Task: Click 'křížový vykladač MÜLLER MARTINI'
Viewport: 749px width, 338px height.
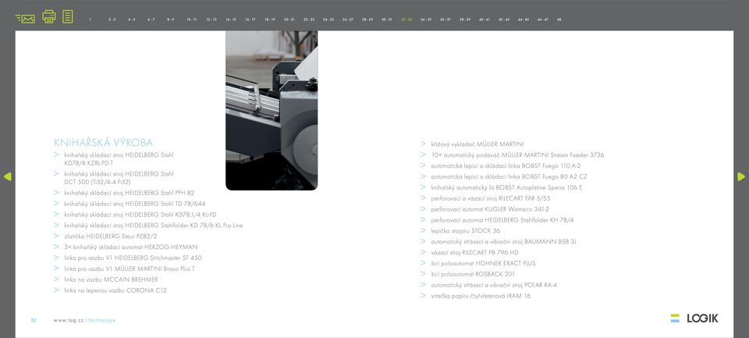Action: tap(477, 144)
